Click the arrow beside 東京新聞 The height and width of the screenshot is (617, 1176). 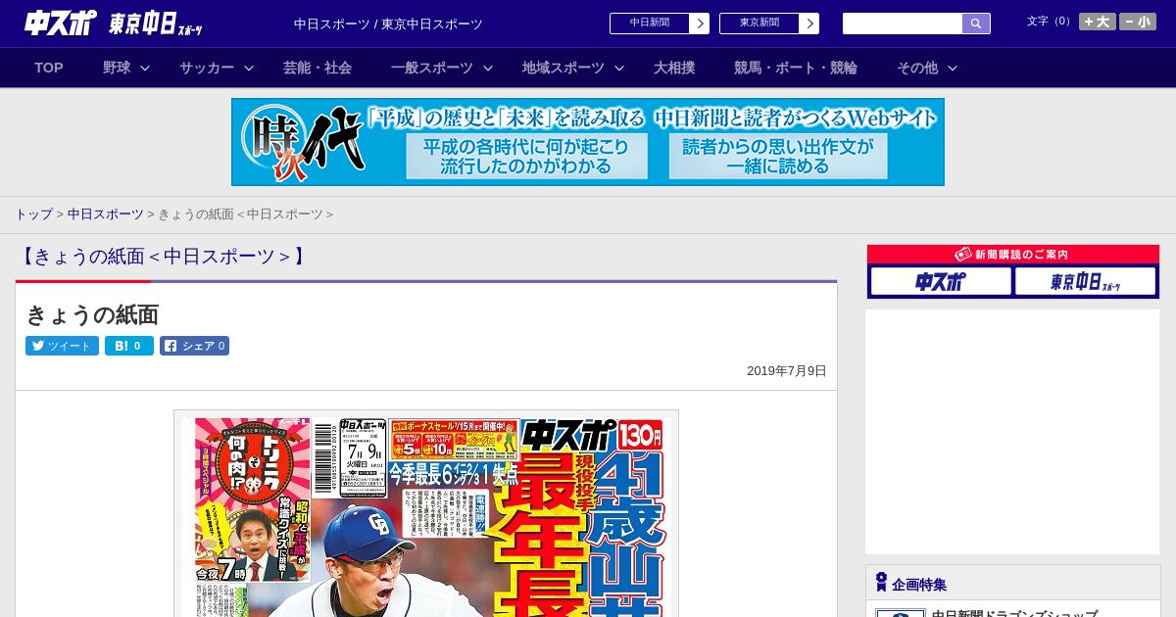[809, 24]
